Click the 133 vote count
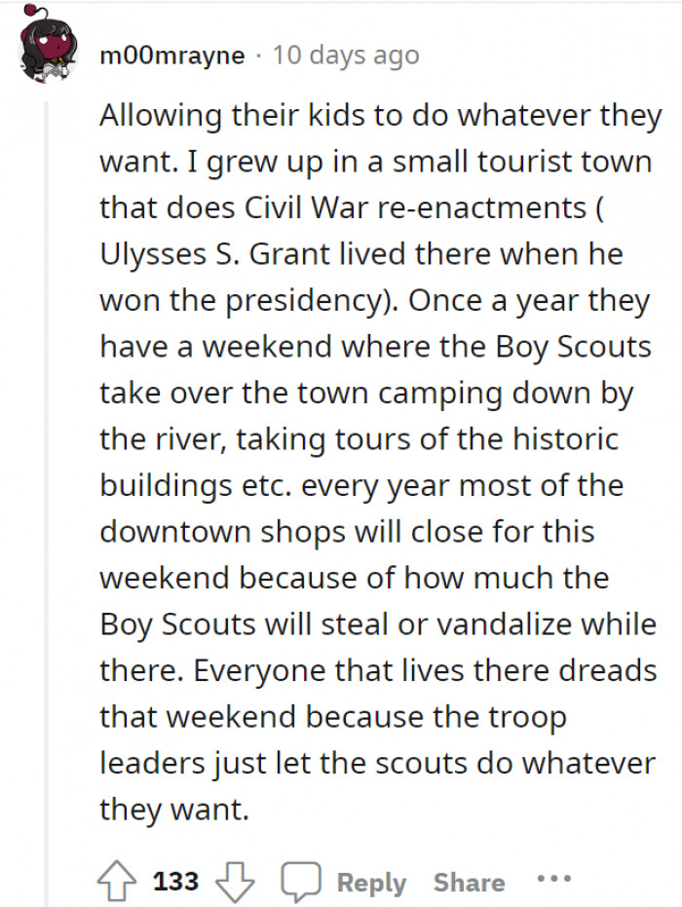This screenshot has width=682, height=907. (175, 882)
